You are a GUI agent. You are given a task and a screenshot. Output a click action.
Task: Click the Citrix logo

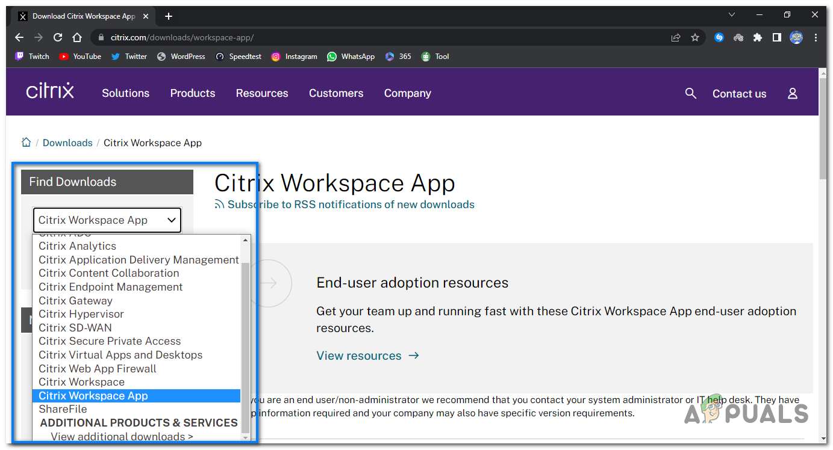(49, 90)
